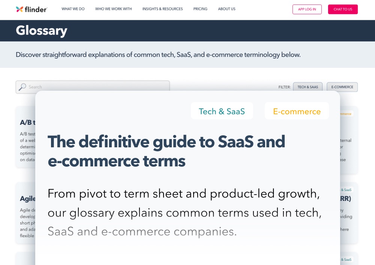Select the Tech & SaaS category tab
Screen dimensions: 375x265
[222, 111]
